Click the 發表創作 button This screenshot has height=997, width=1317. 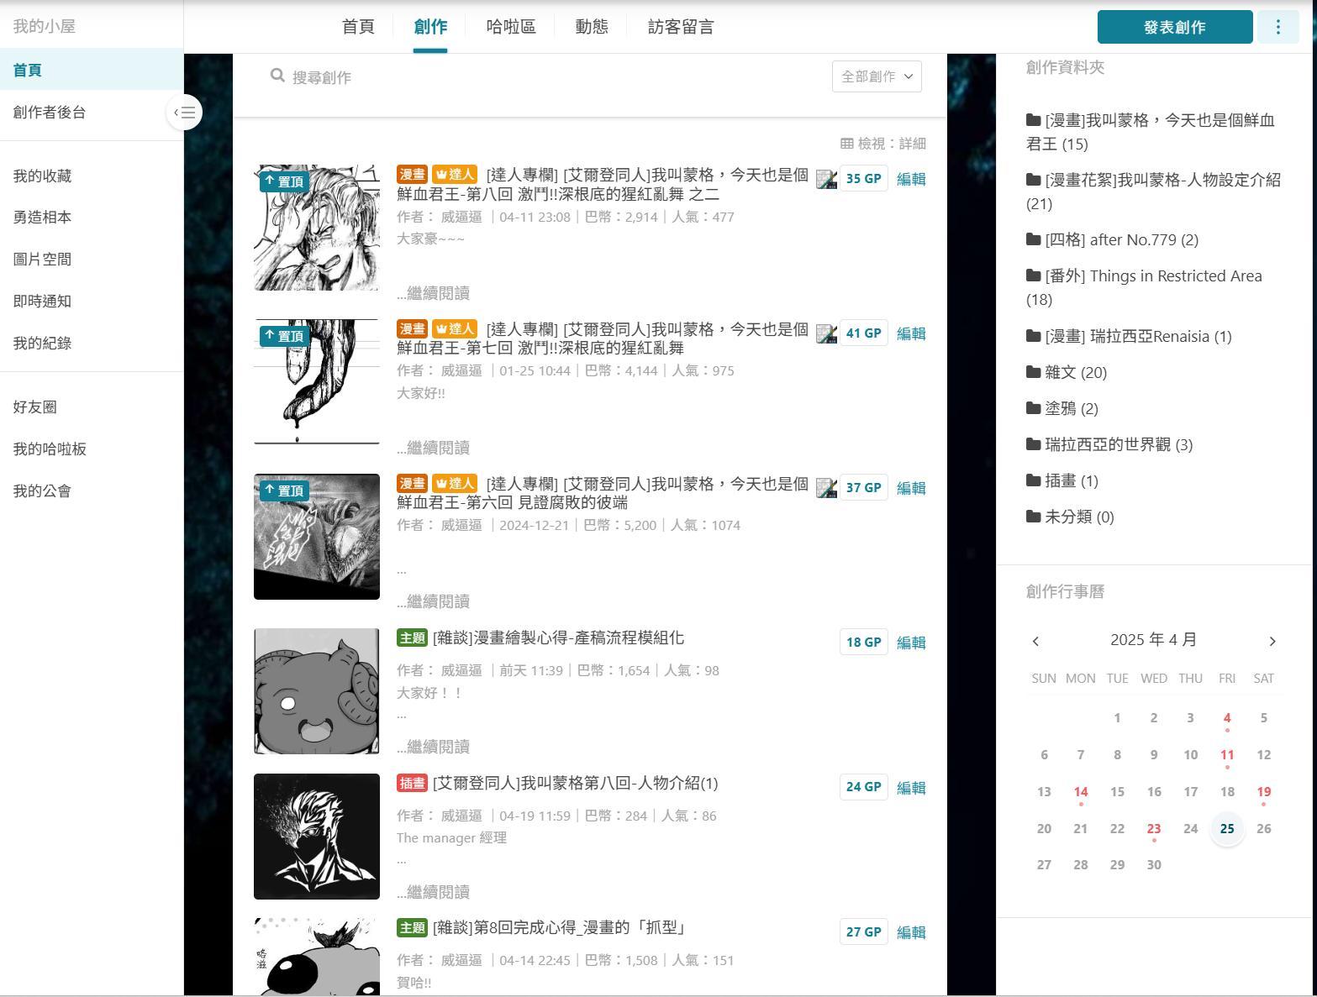[x=1174, y=27]
